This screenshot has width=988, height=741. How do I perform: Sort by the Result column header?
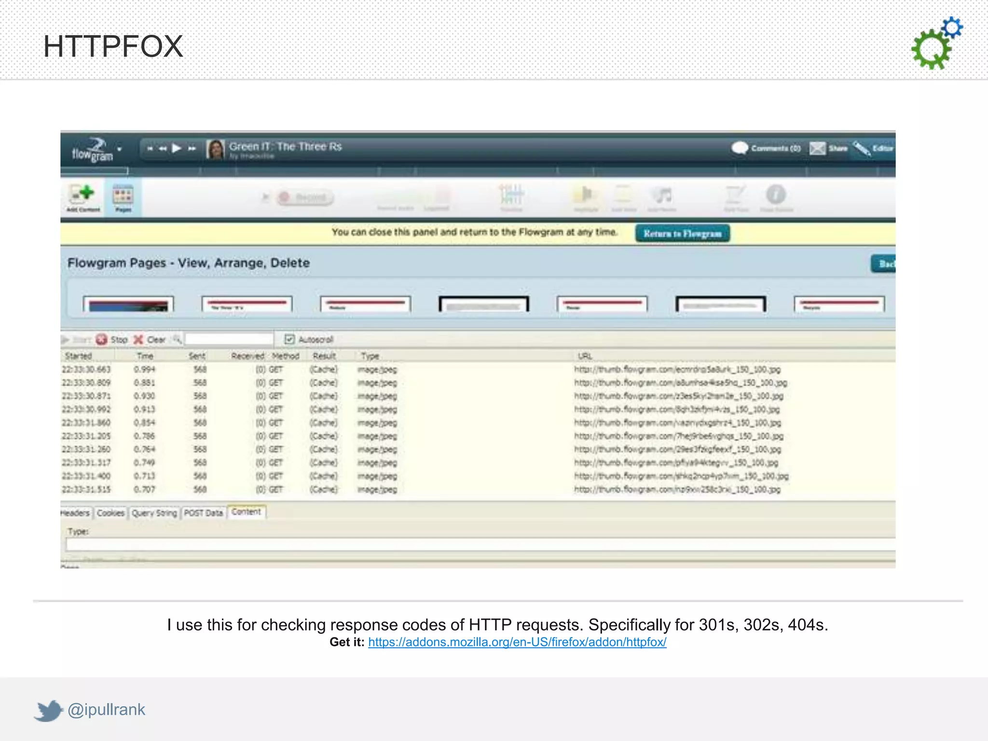(324, 356)
